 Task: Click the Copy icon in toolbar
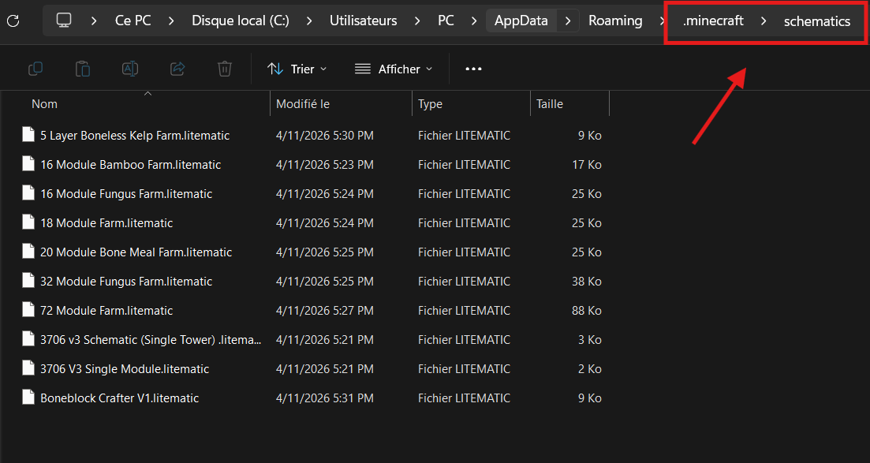click(x=35, y=69)
